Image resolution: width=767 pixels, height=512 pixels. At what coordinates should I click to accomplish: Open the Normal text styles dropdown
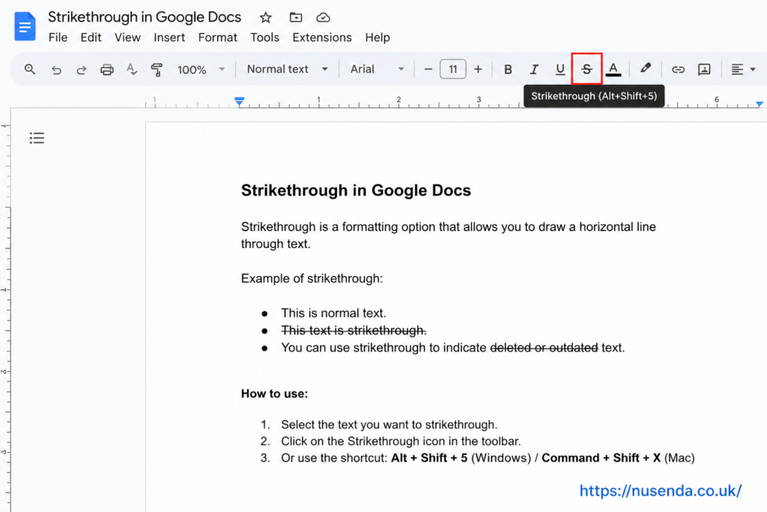(287, 69)
